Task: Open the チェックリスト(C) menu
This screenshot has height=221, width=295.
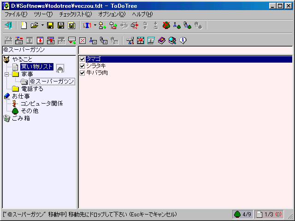Action: click(x=76, y=14)
